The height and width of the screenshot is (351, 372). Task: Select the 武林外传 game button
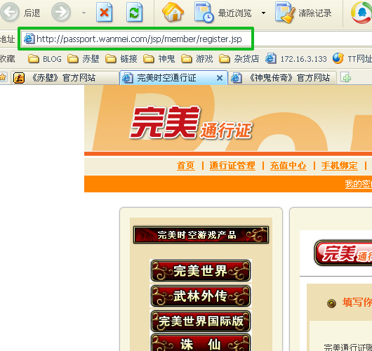201,296
